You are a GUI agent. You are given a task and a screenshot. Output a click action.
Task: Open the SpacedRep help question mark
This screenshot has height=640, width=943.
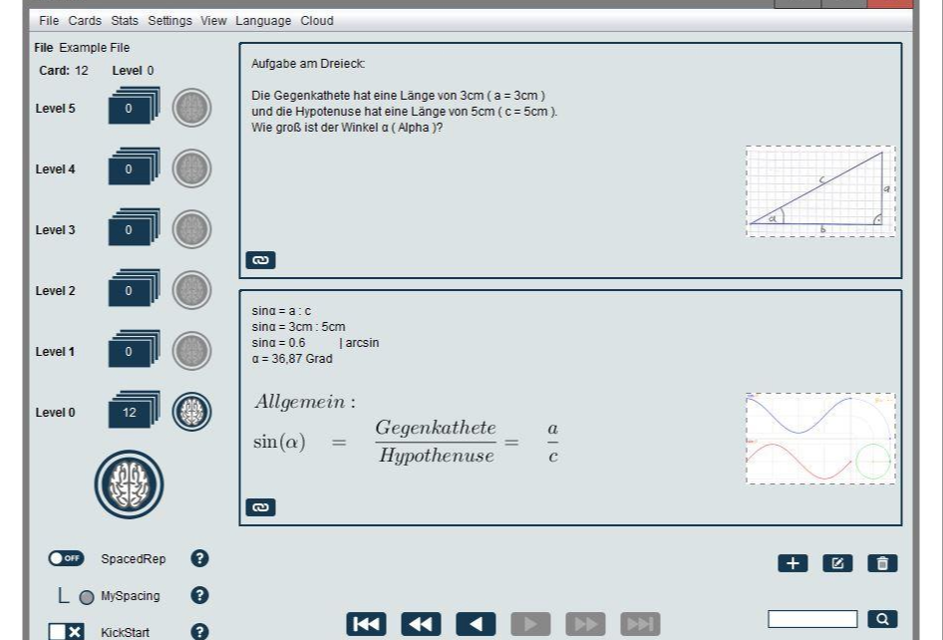tap(198, 558)
